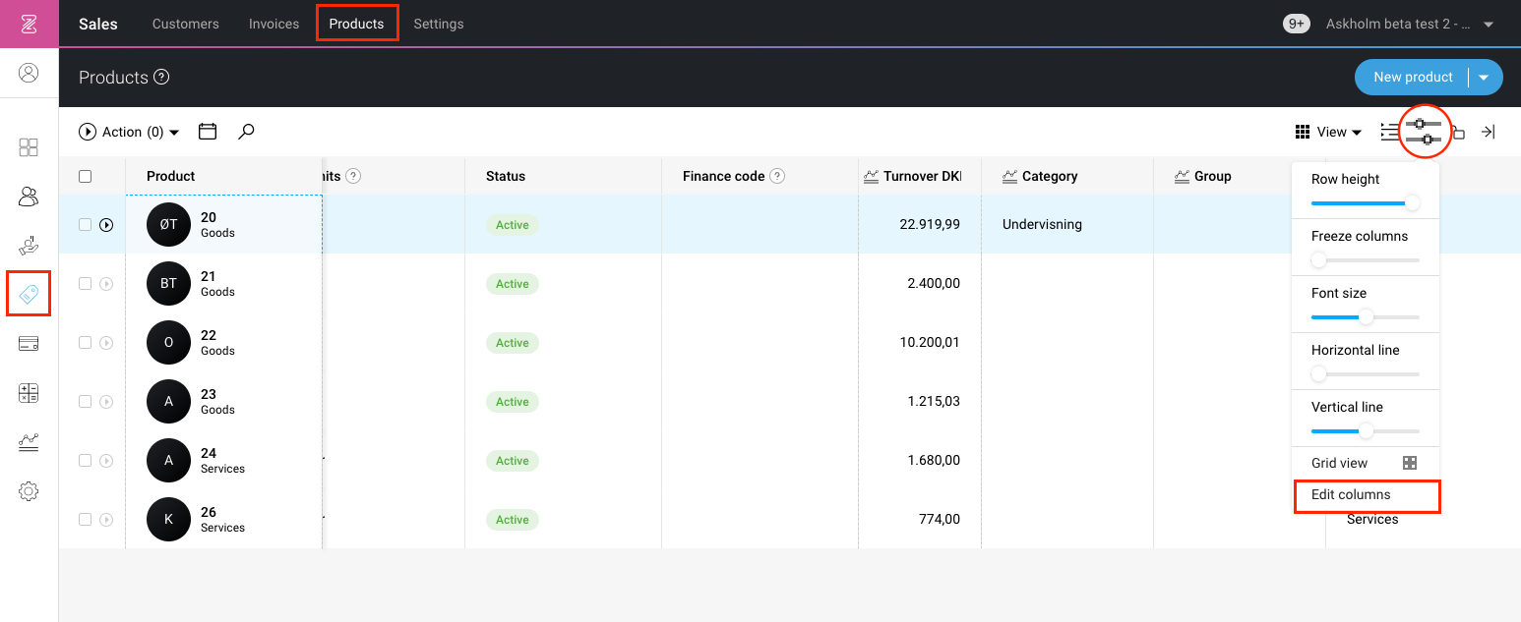Switch to the Products tab
Screen dimensions: 1521x622
pos(356,24)
